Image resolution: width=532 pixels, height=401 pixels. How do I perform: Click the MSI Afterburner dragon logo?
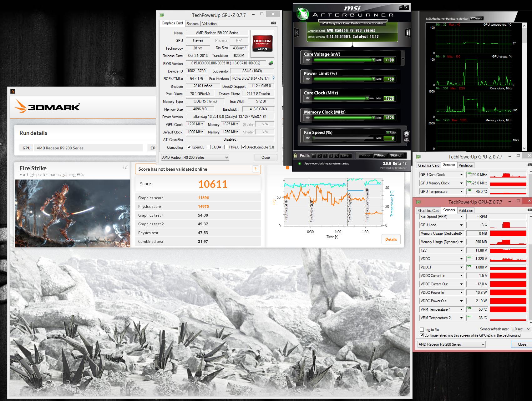point(302,13)
